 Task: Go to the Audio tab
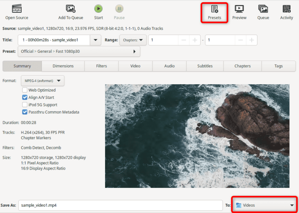pos(169,66)
